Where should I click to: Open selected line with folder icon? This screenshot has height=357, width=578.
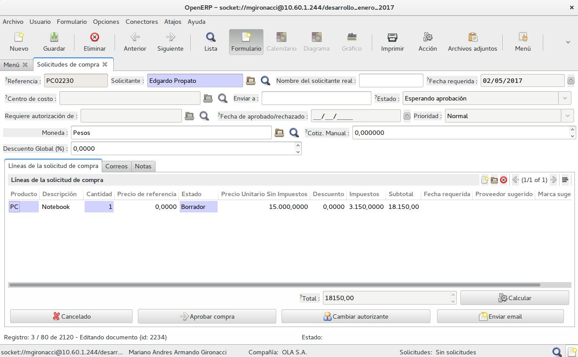click(494, 180)
